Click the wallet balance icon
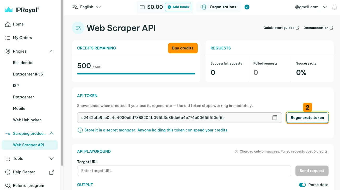 pyautogui.click(x=142, y=7)
